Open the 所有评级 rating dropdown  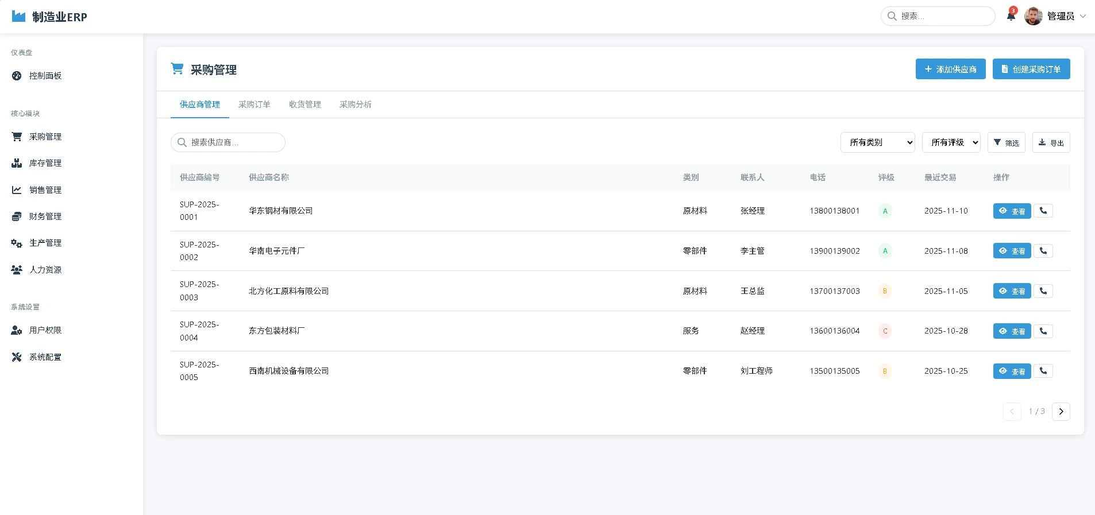[951, 142]
